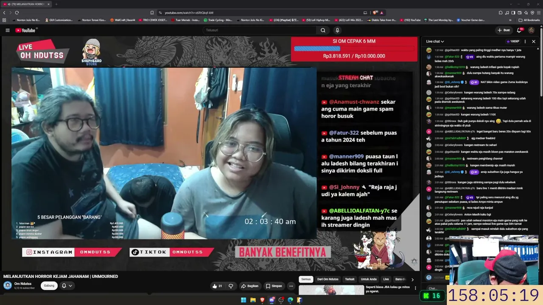This screenshot has width=543, height=305.
Task: Open File Explorer from the taskbar
Action: (x=253, y=300)
